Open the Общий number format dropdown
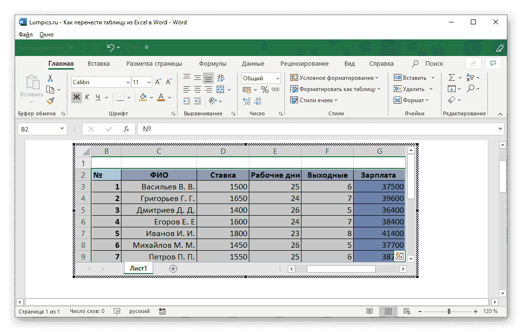Viewport: 522px width, 332px height. 278,78
